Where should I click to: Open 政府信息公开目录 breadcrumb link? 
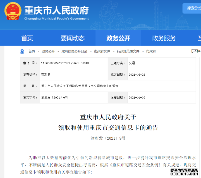tap(74, 51)
